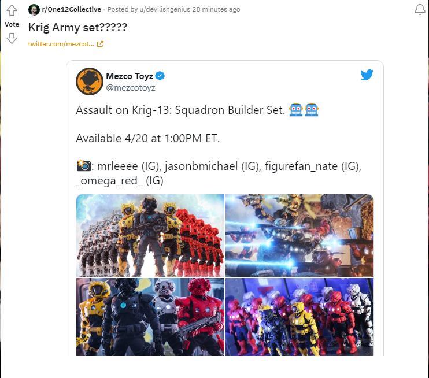Open the bottom-right purple-lit squadron photo
The height and width of the screenshot is (378, 429).
299,317
